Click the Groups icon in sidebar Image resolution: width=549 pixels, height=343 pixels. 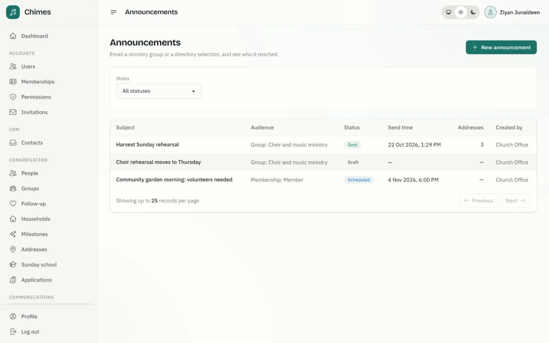pyautogui.click(x=13, y=188)
